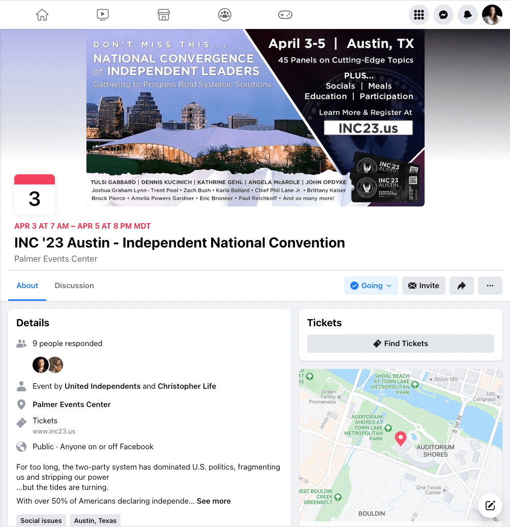This screenshot has height=527, width=510.
Task: Open the three-dot more options menu
Action: click(490, 286)
